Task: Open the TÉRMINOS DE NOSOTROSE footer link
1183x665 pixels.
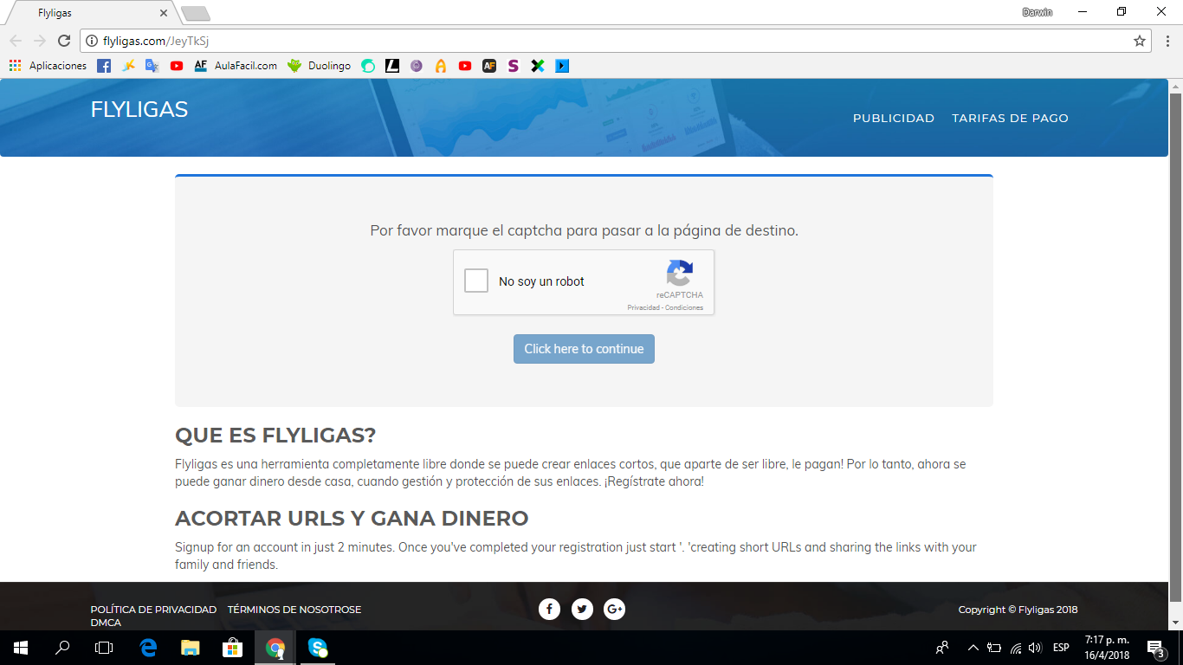Action: [294, 610]
